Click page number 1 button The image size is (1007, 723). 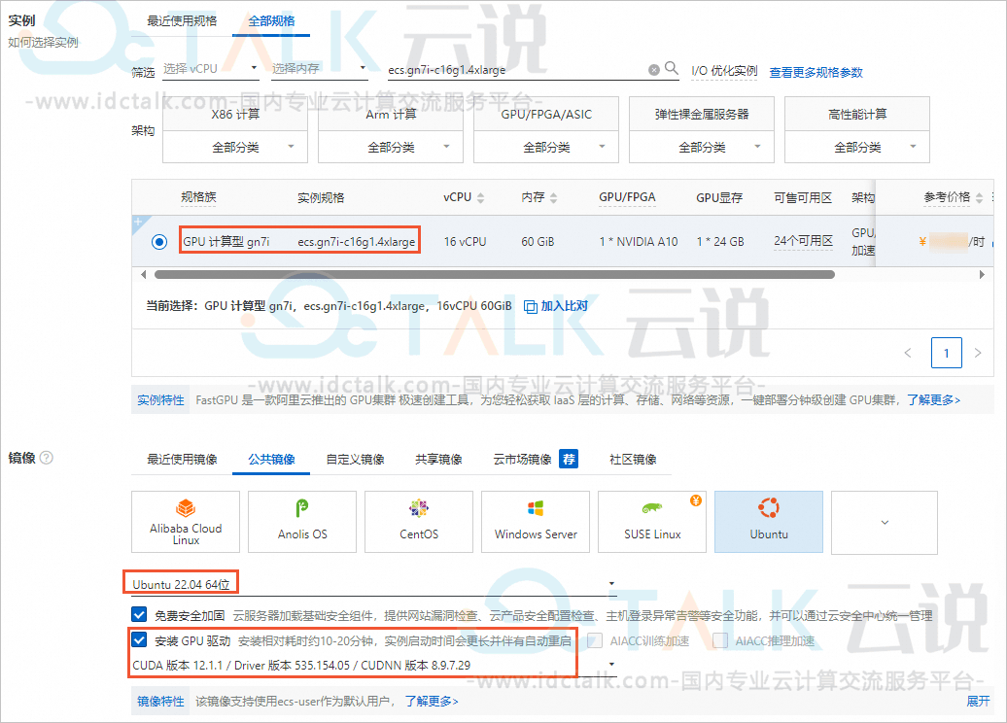tap(946, 353)
